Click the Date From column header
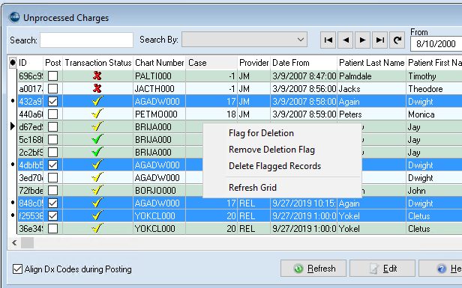This screenshot has width=462, height=288. pos(304,63)
